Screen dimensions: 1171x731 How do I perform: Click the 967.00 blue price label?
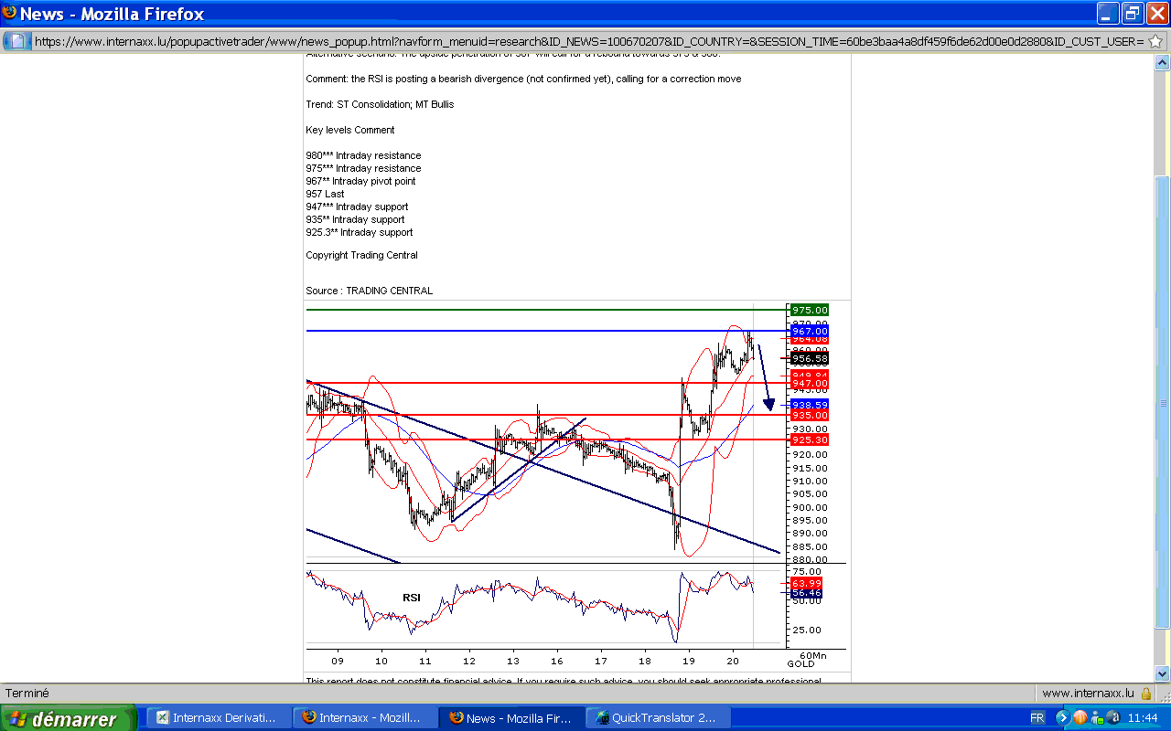click(x=810, y=331)
